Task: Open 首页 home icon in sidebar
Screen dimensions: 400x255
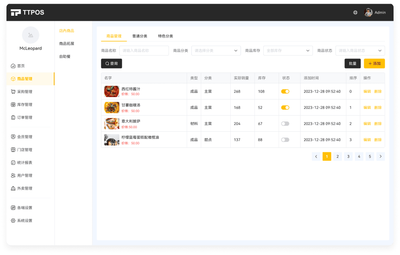Action: 13,66
